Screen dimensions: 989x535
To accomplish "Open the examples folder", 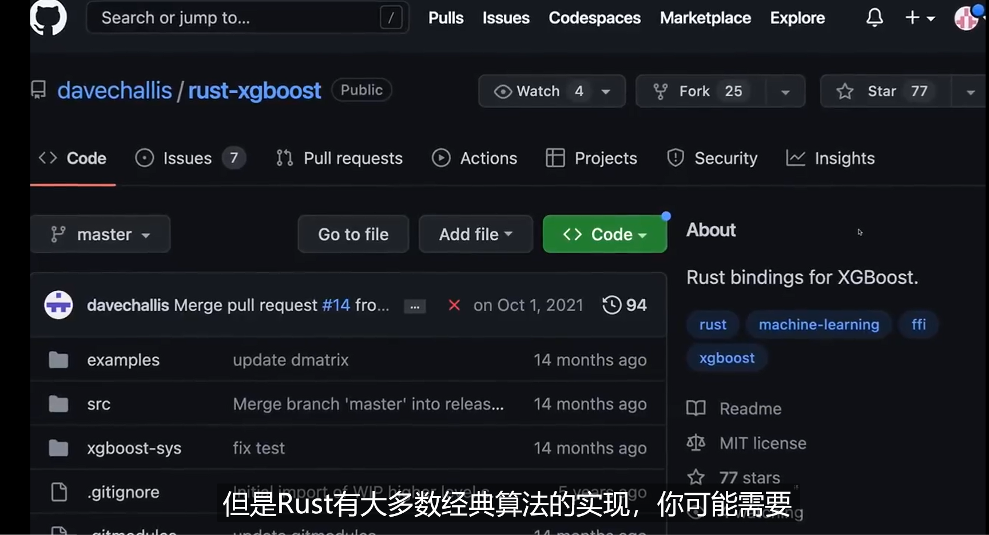I will coord(123,360).
